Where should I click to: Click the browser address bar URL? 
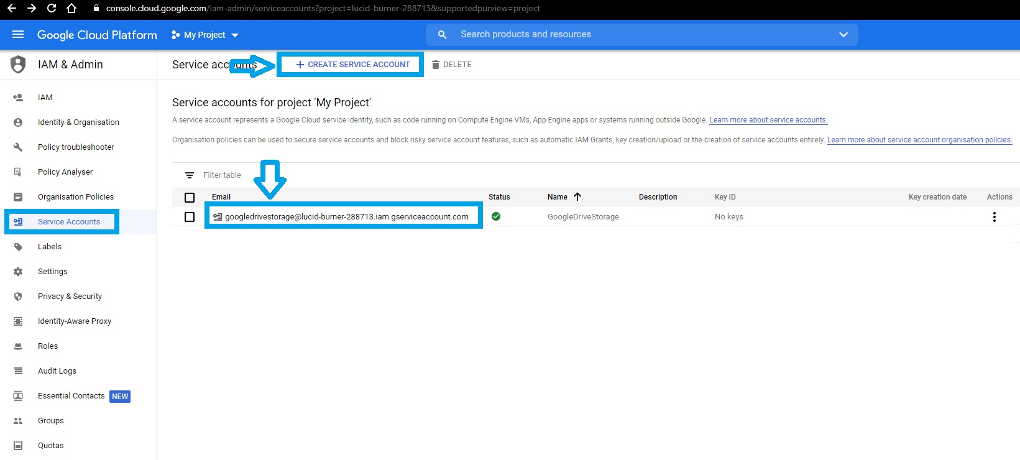tap(323, 9)
